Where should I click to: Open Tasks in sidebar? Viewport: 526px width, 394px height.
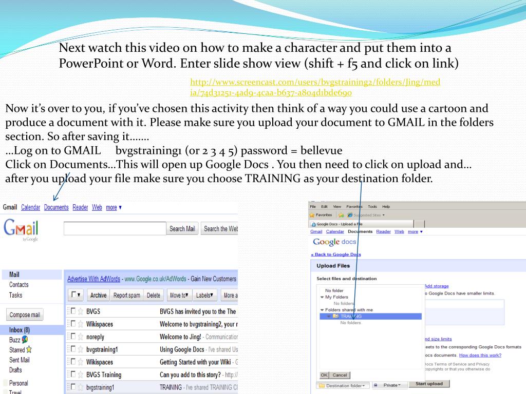(15, 295)
